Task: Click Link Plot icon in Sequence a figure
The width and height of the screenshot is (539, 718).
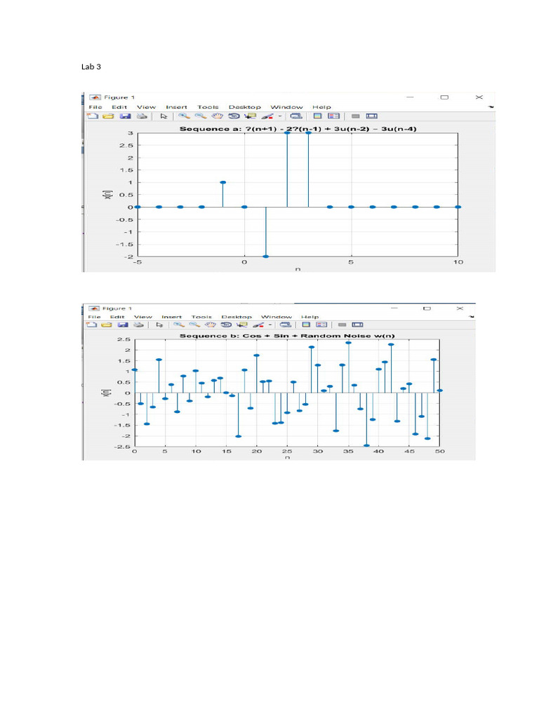Action: point(297,116)
